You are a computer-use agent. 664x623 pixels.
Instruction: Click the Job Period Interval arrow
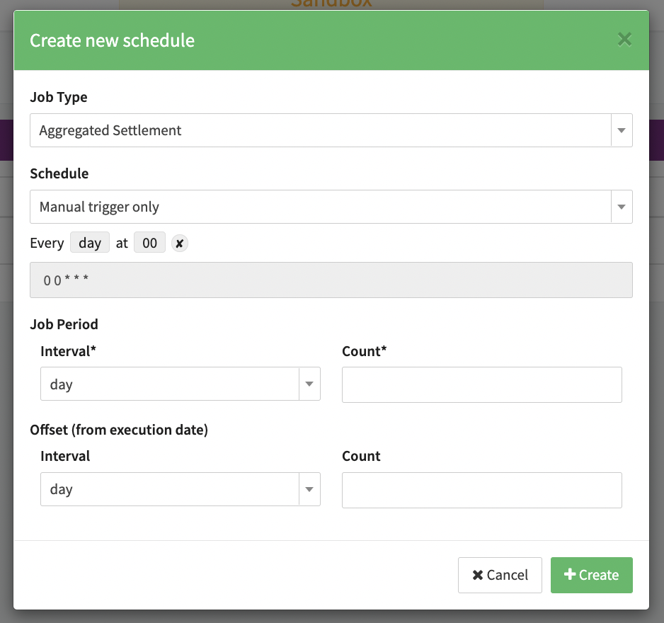pos(309,384)
